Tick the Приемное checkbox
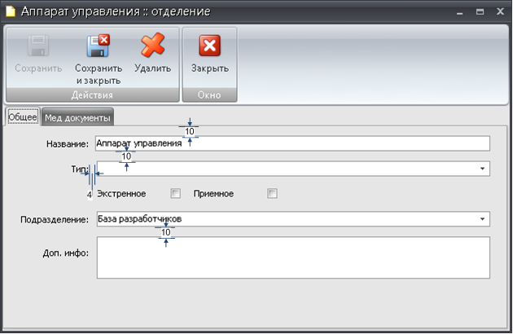 click(272, 194)
